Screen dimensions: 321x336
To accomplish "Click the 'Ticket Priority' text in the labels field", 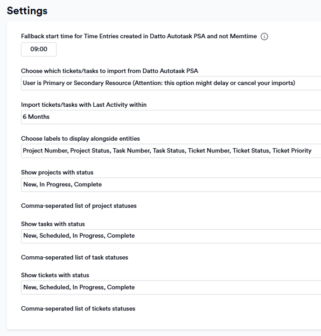I will point(292,151).
